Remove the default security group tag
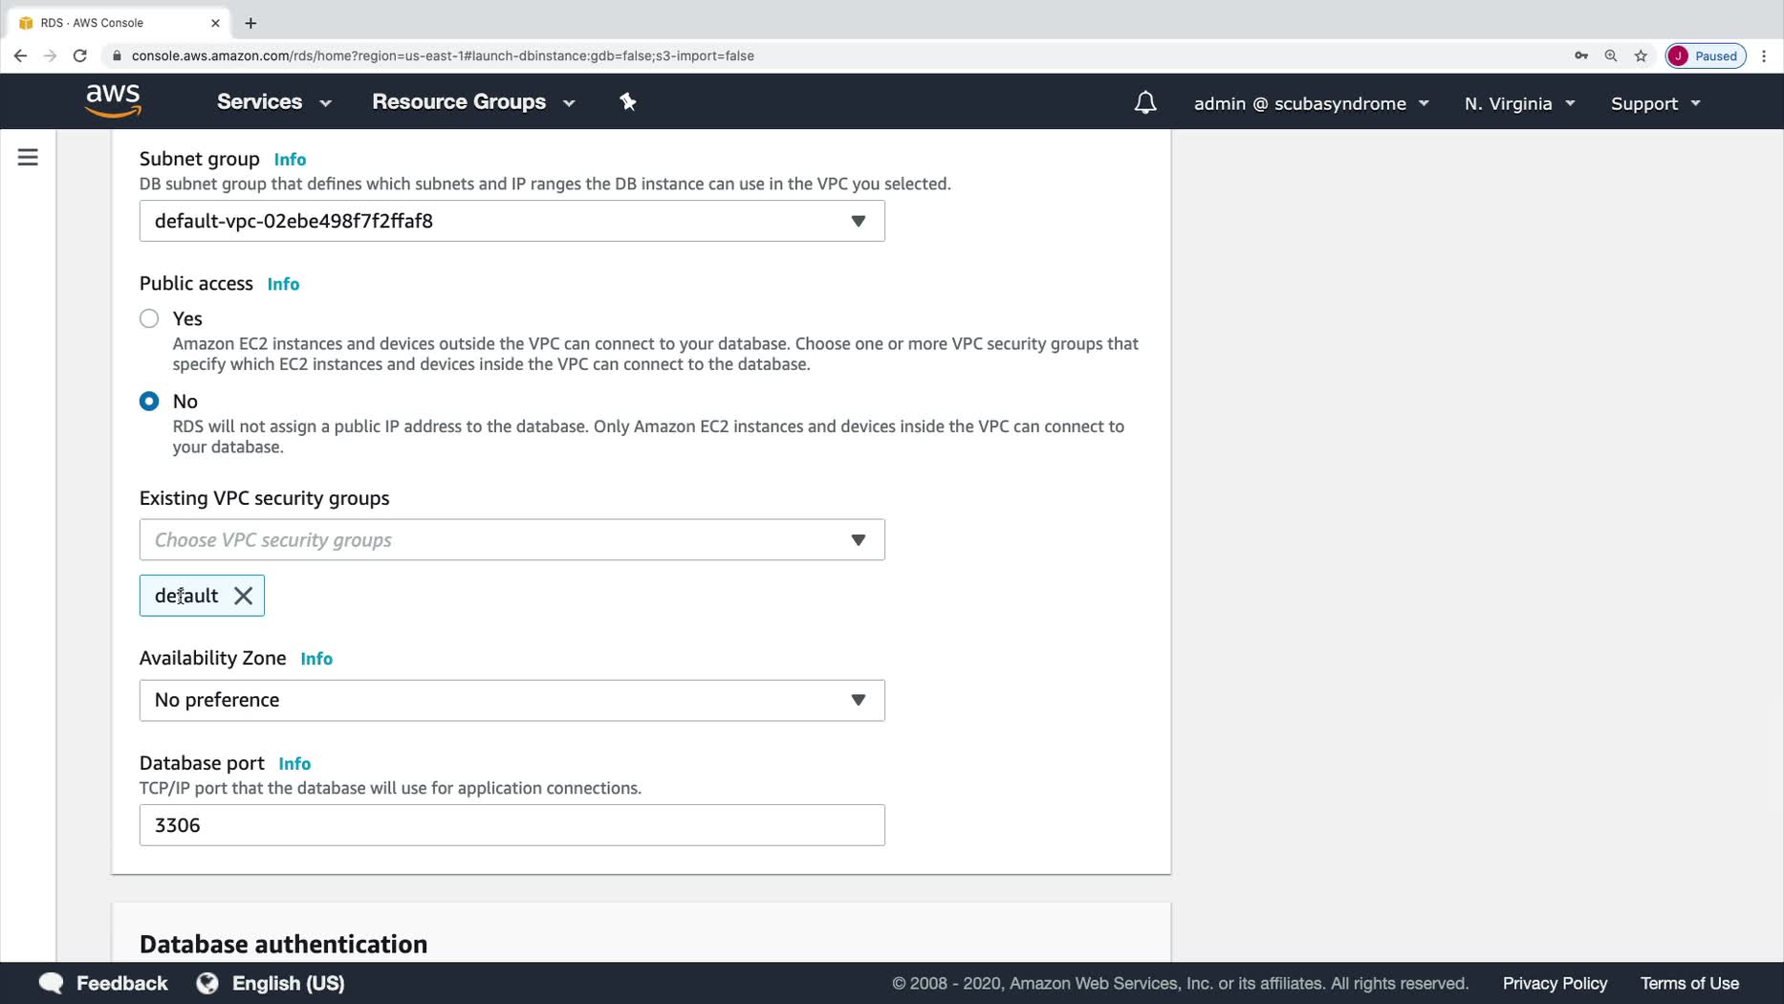The width and height of the screenshot is (1784, 1004). (x=244, y=596)
